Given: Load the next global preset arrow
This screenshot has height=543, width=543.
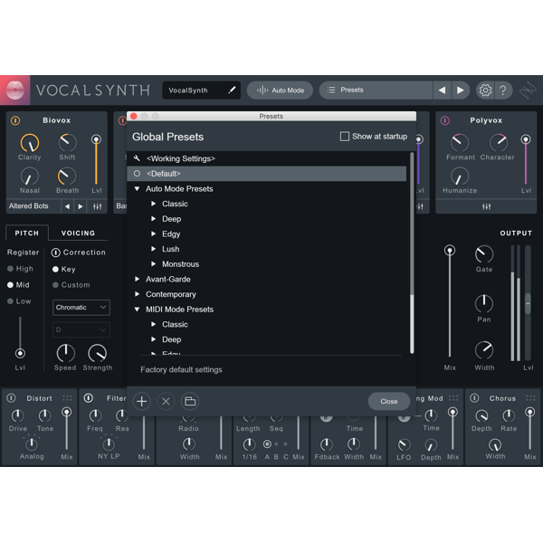Looking at the screenshot, I should pos(461,90).
